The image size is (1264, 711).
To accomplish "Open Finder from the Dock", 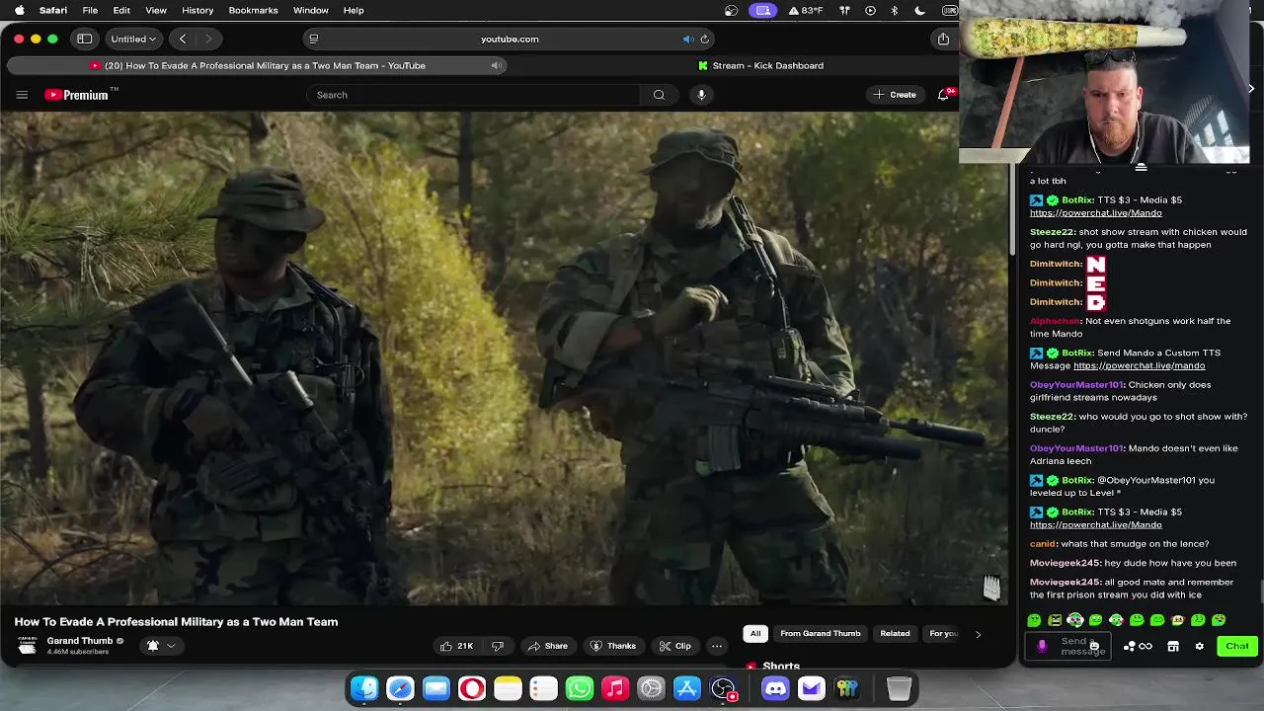I will pos(364,688).
